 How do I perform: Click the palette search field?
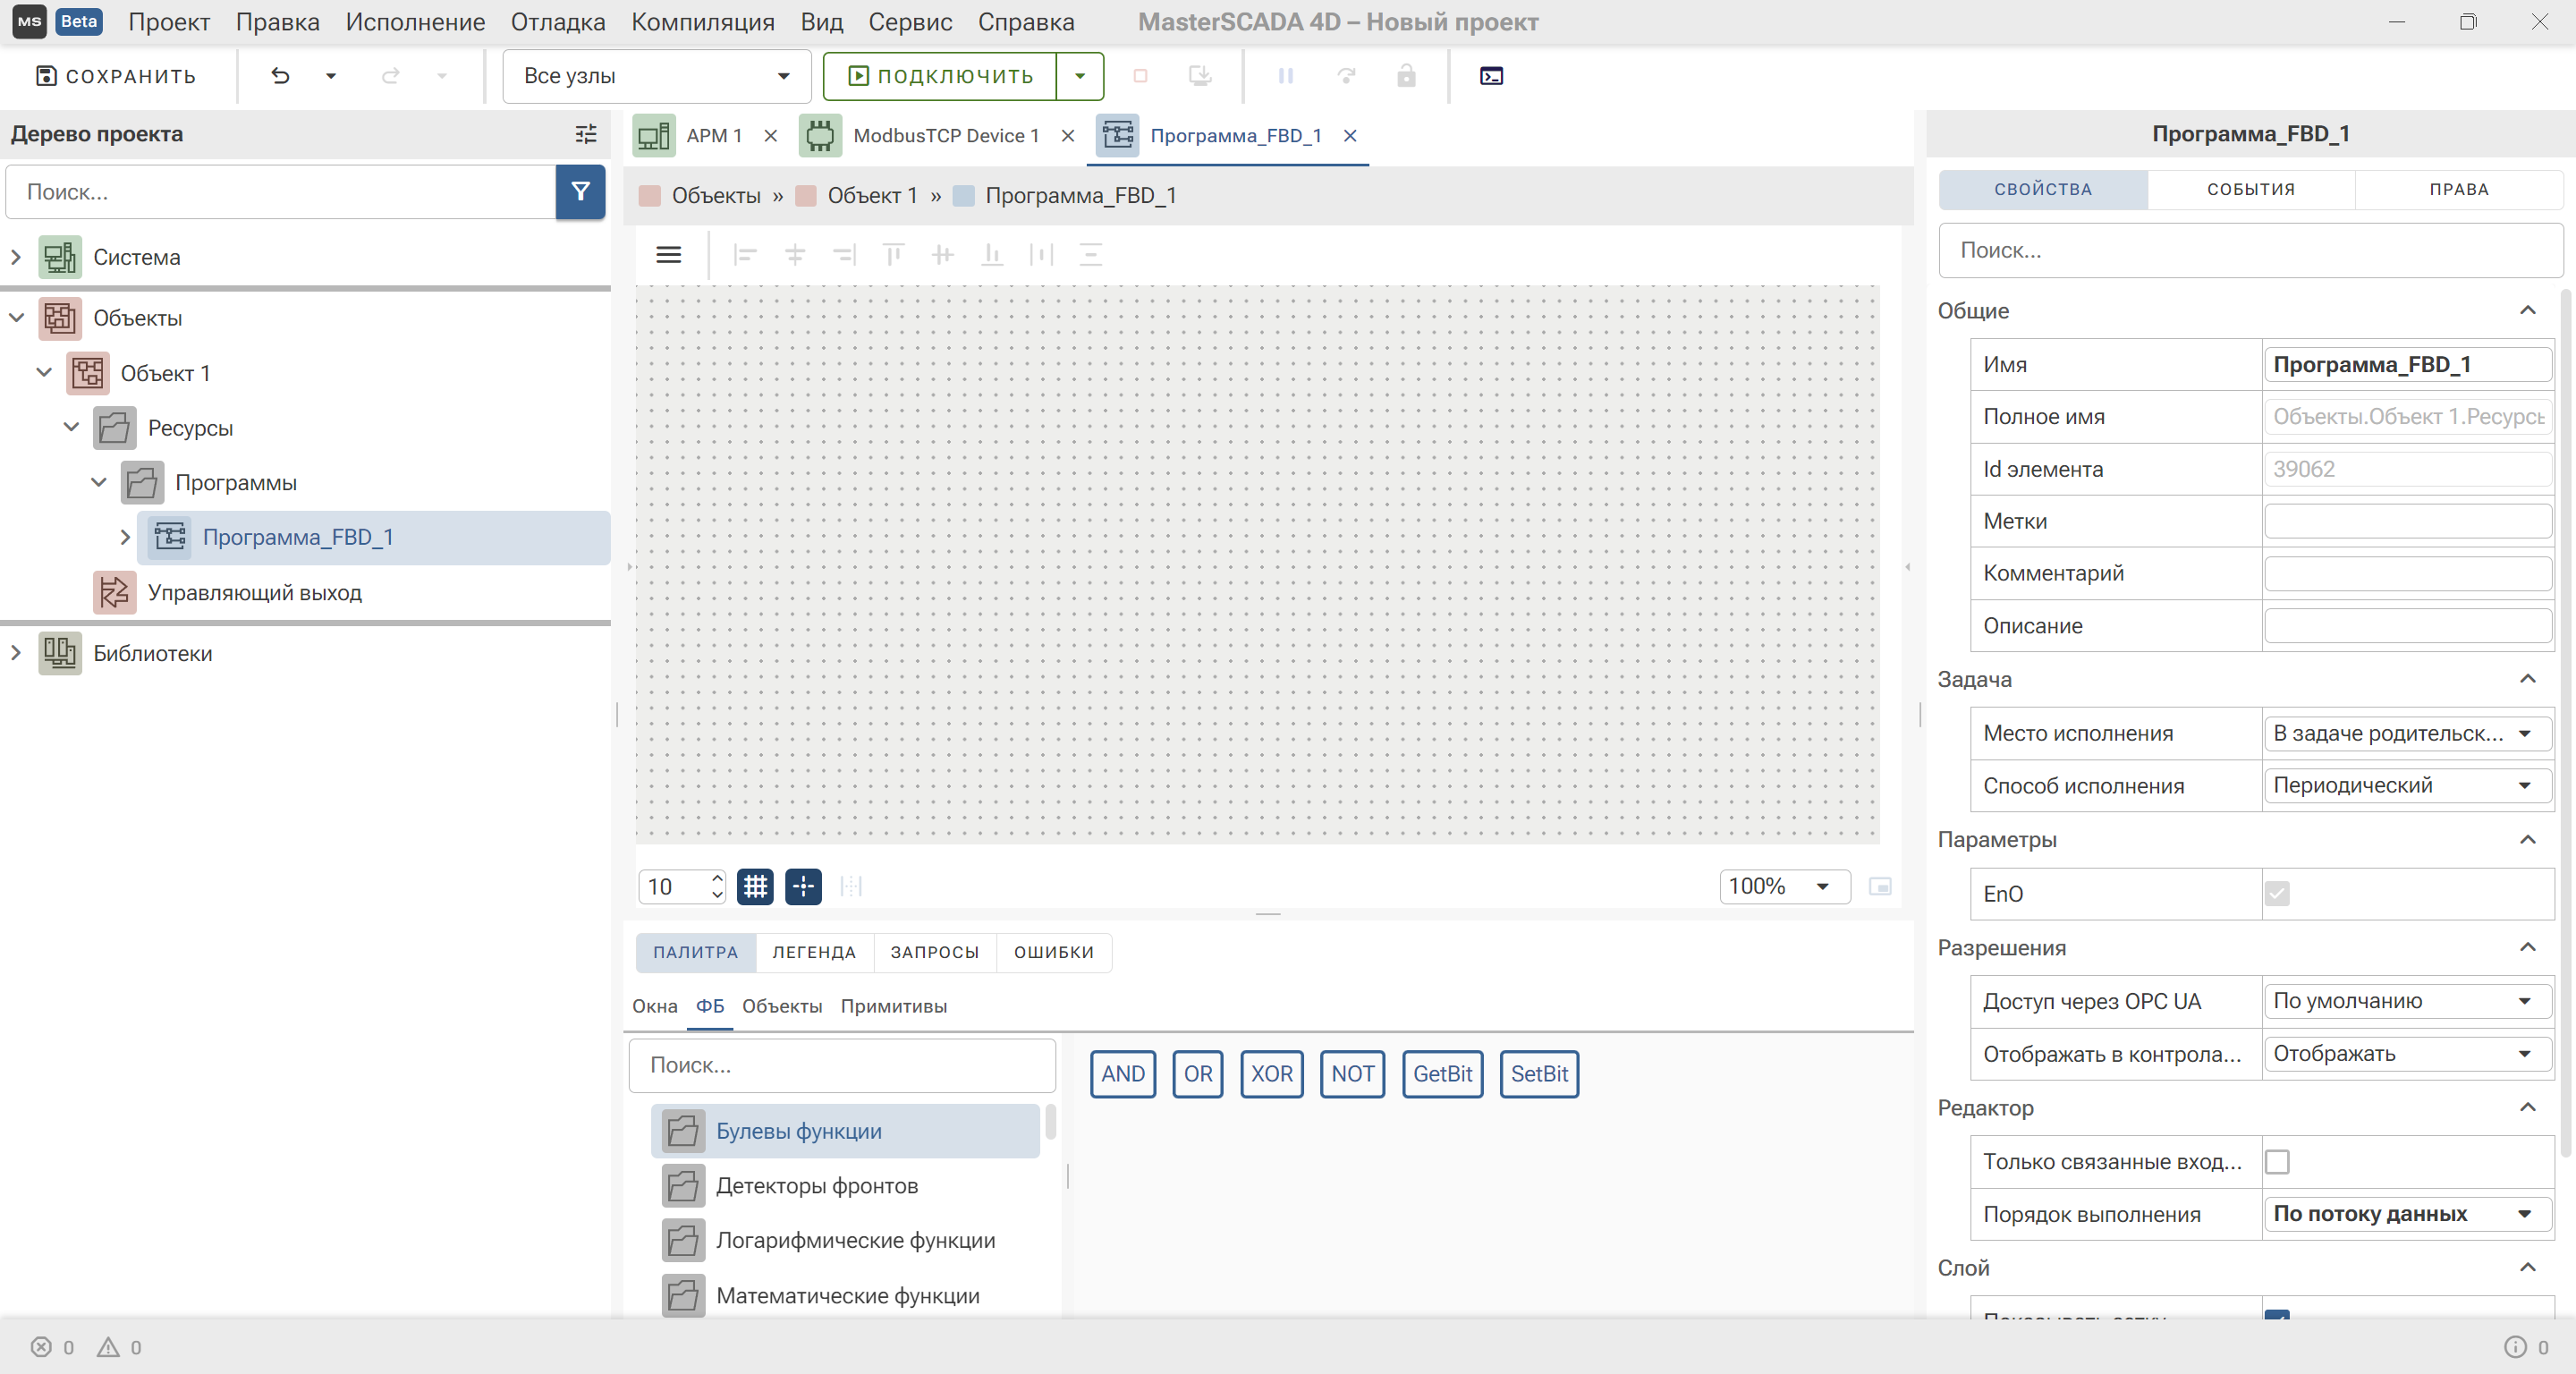coord(842,1065)
